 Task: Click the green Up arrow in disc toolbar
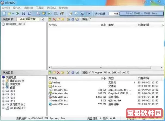(50, 19)
